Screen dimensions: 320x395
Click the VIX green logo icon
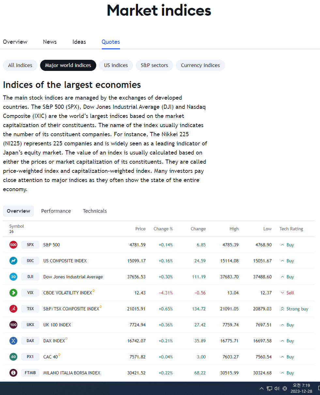(x=13, y=293)
